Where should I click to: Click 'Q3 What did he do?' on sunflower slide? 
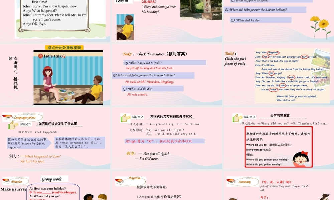(x=260, y=20)
